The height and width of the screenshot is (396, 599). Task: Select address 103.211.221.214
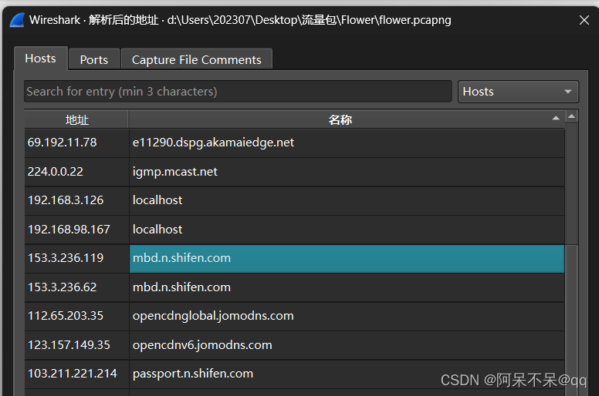(x=76, y=374)
